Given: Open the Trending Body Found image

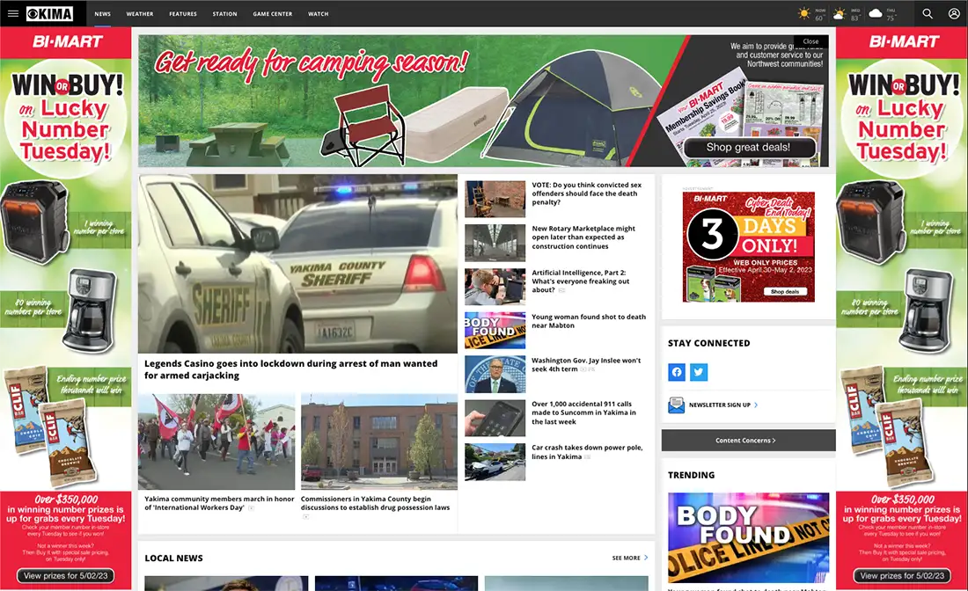Looking at the screenshot, I should (x=748, y=538).
